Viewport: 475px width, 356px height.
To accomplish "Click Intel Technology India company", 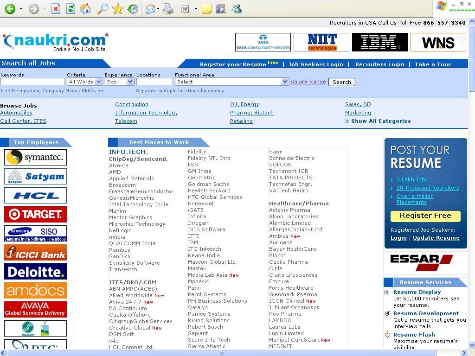I will point(138,204).
